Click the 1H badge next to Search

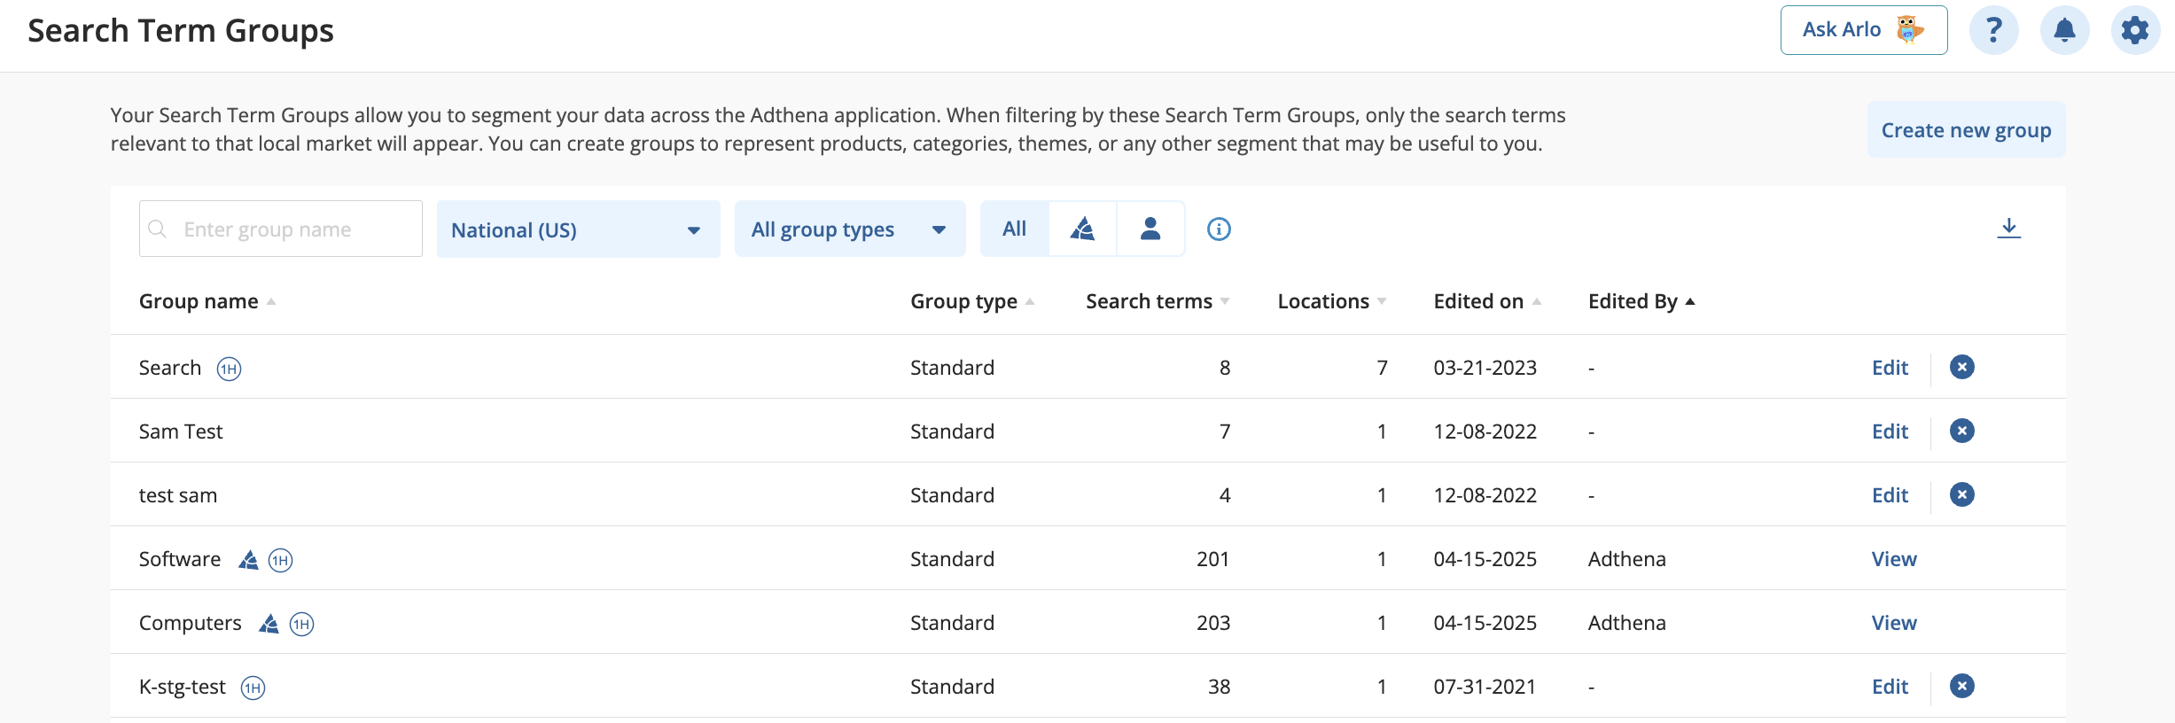click(229, 369)
